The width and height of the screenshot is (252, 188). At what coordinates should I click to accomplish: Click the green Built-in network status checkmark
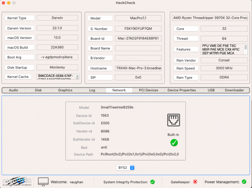[174, 142]
